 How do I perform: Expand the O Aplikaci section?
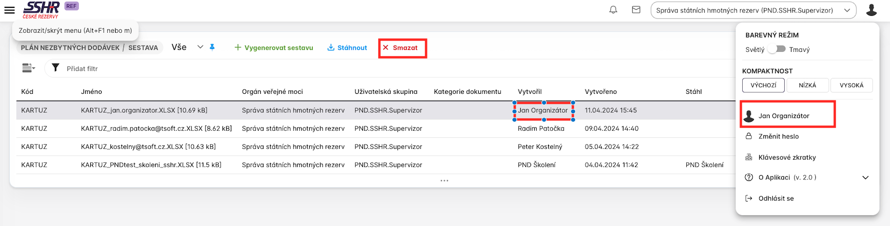[x=865, y=177]
